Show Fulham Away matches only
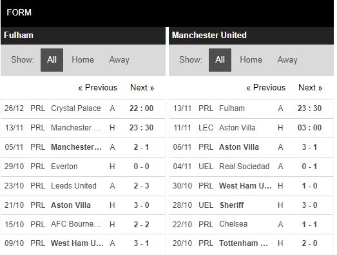 pyautogui.click(x=119, y=60)
